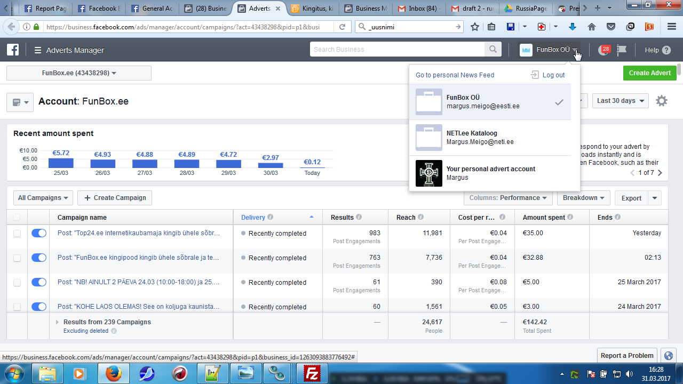This screenshot has height=384, width=683.
Task: Open Firefox from the taskbar
Action: [113, 373]
